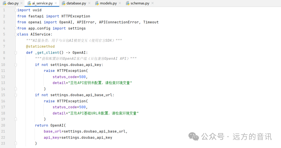Click 'status_code=500' on line 17
The image size is (281, 148).
(69, 107)
